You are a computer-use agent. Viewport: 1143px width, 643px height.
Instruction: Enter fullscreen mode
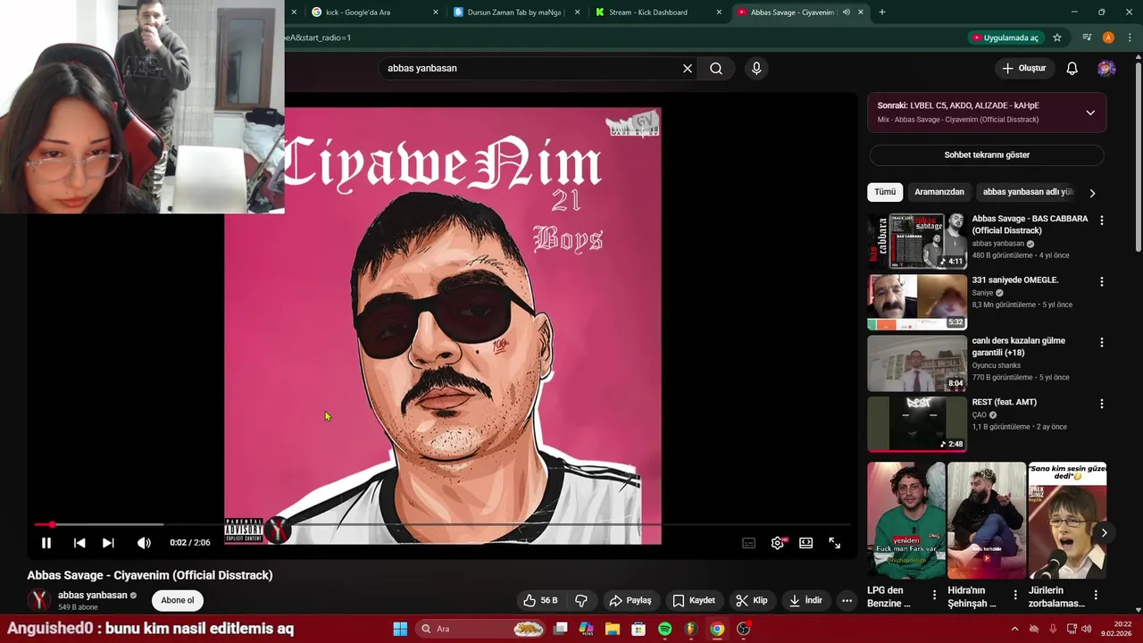click(835, 543)
